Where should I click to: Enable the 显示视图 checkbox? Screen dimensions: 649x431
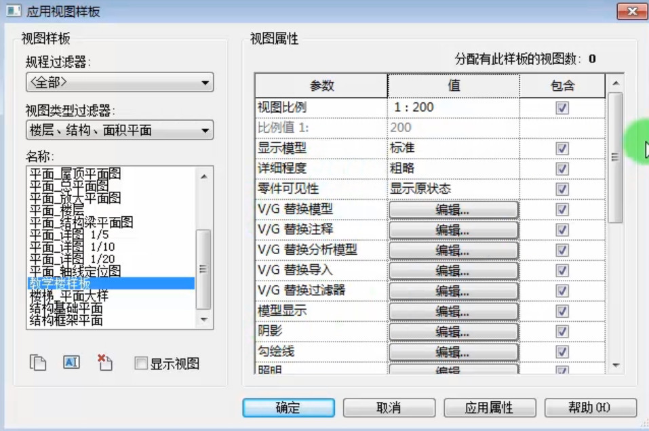point(141,363)
